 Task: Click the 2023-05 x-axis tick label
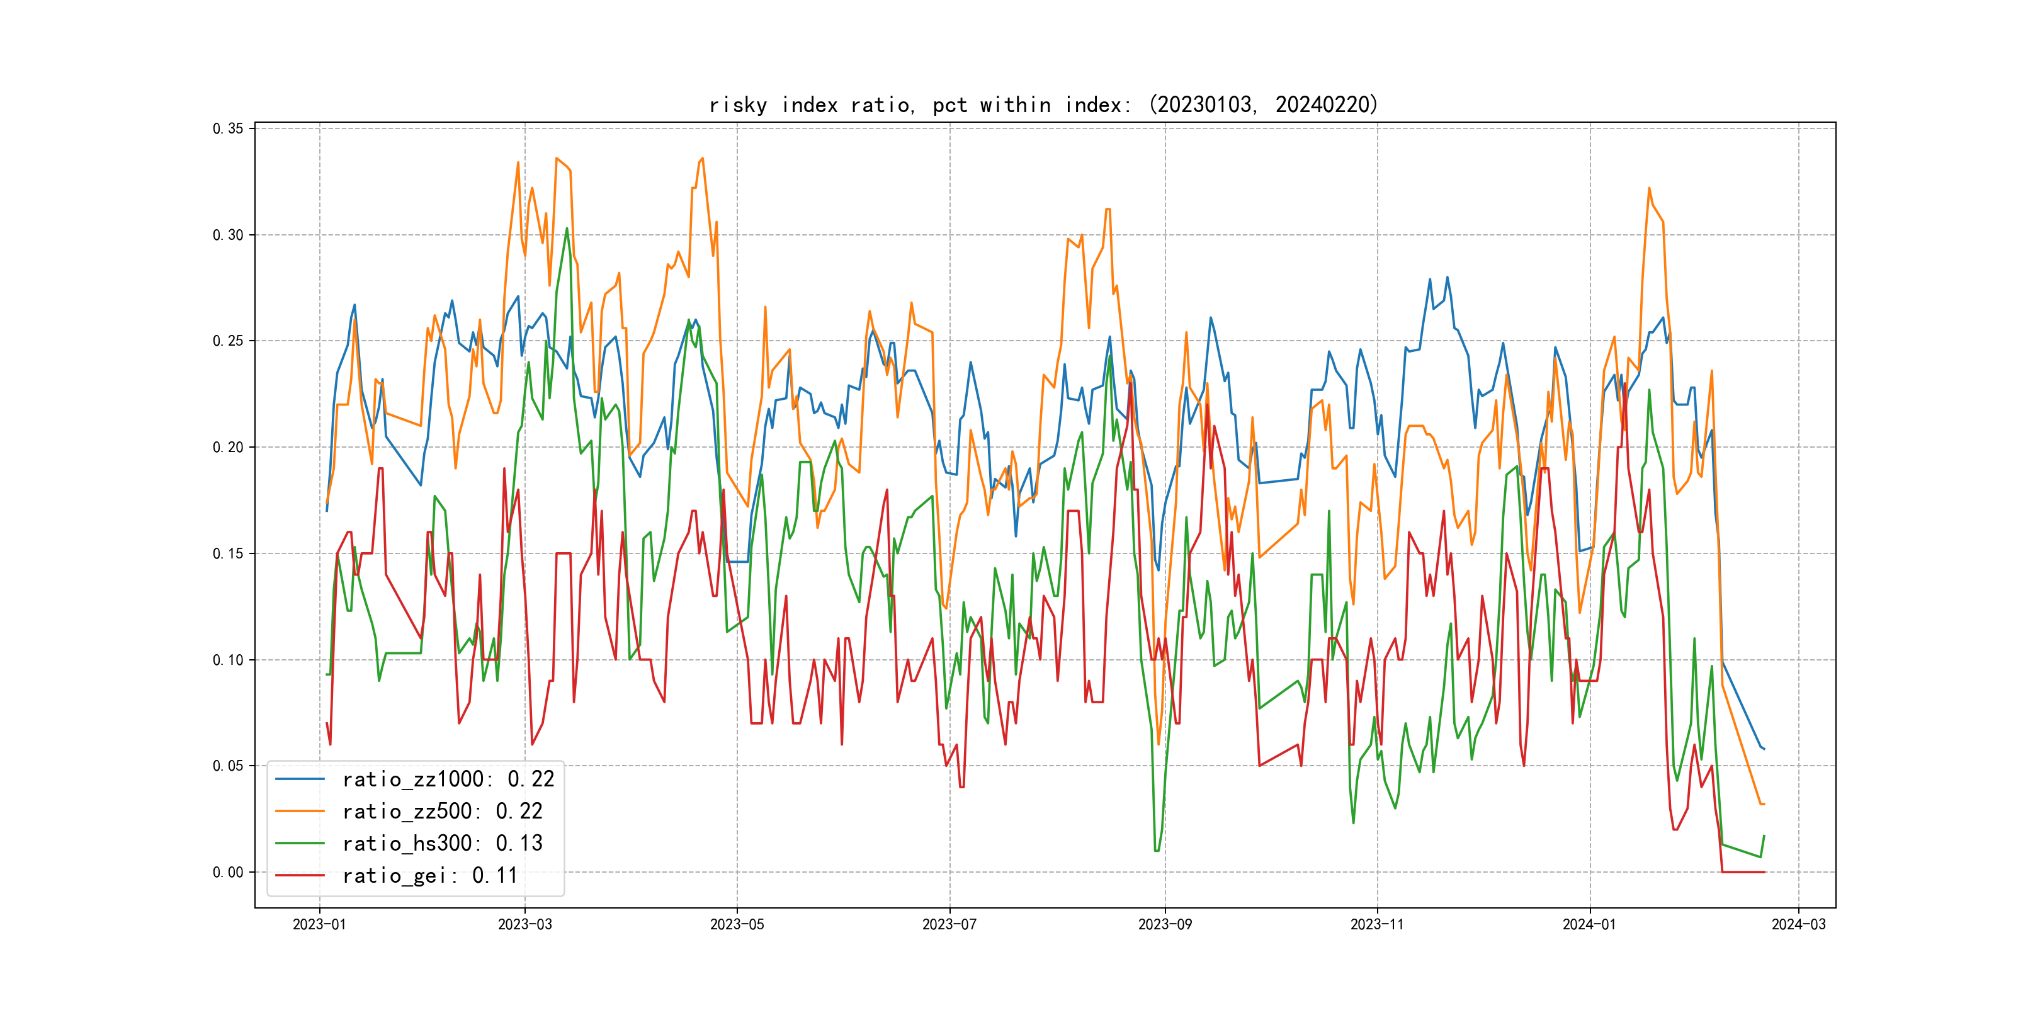(737, 924)
